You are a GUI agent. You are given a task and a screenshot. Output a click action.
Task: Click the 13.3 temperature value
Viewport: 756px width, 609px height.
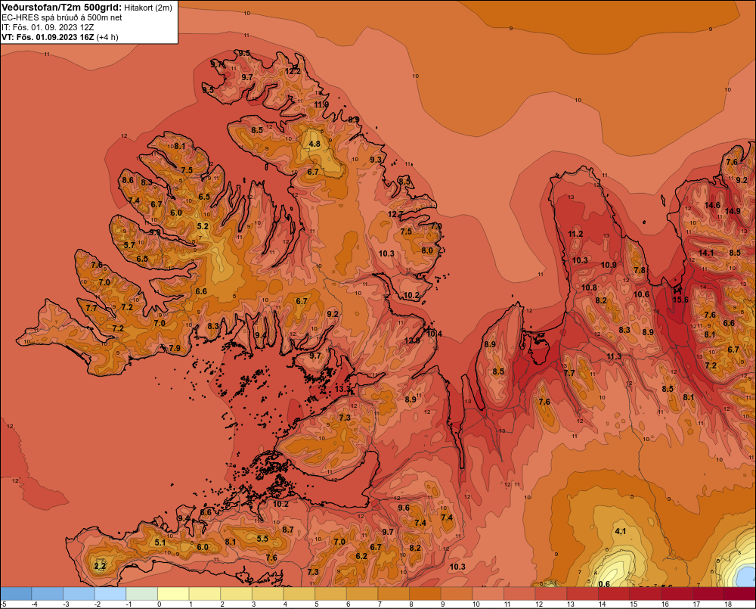pos(342,388)
